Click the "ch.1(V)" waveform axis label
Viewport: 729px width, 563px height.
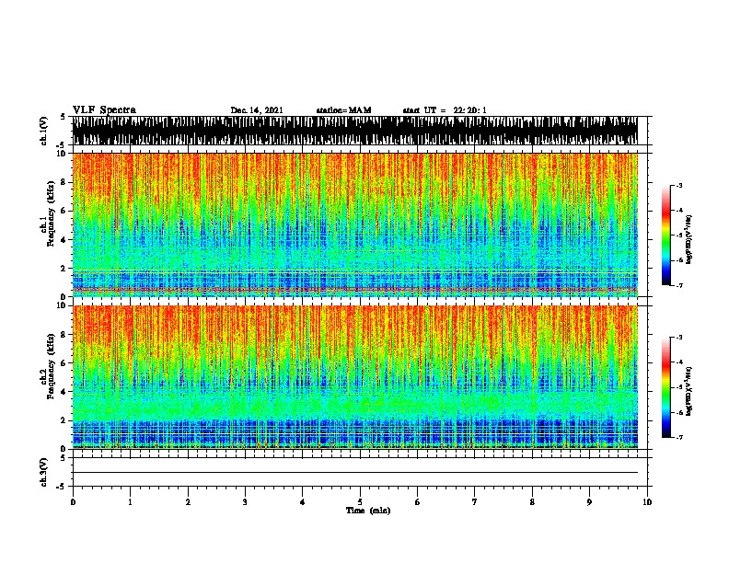pos(43,131)
